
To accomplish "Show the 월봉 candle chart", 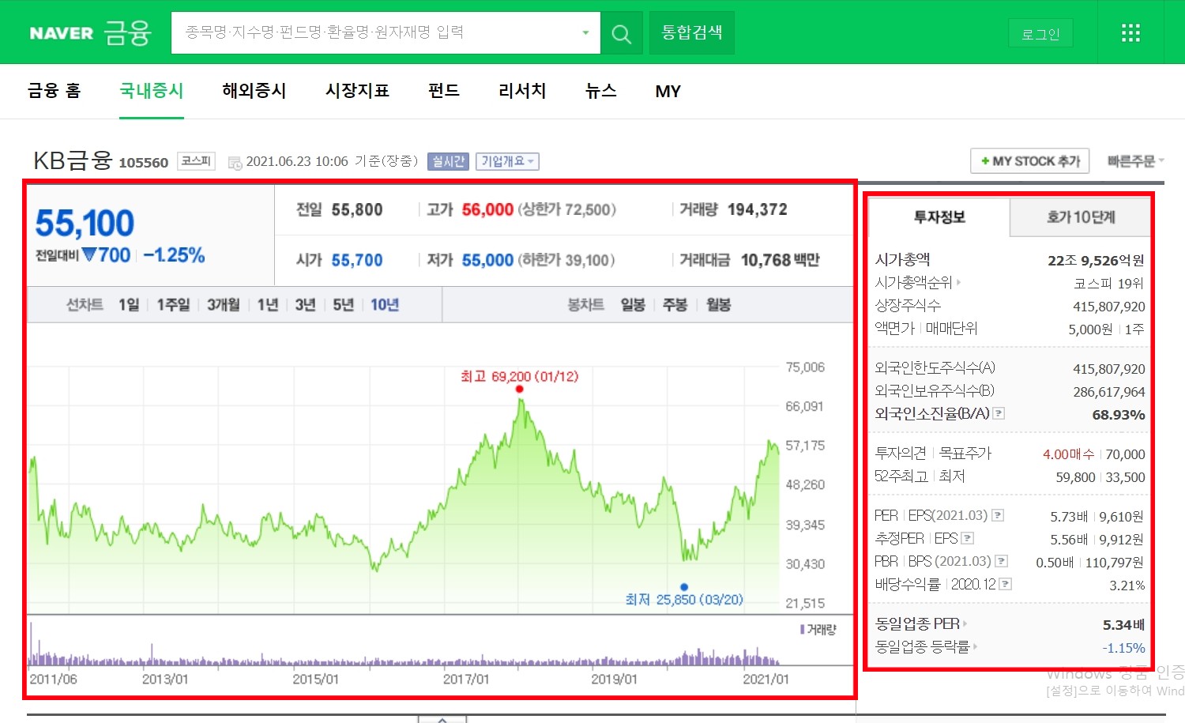I will (718, 305).
